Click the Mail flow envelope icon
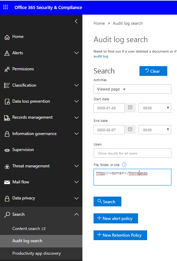This screenshot has height=261, width=177. click(x=7, y=182)
